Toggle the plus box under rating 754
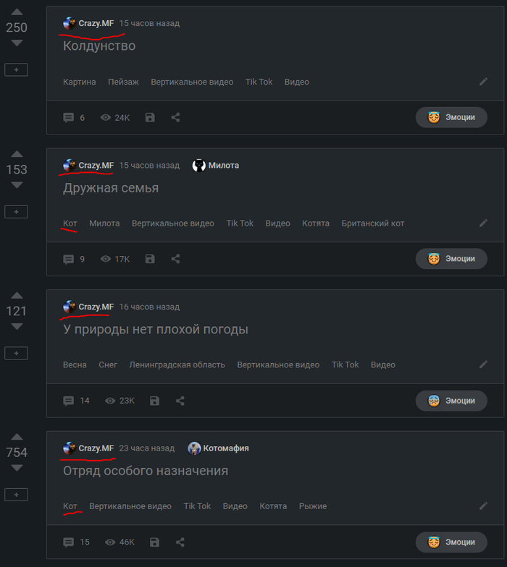The width and height of the screenshot is (507, 567). [17, 495]
